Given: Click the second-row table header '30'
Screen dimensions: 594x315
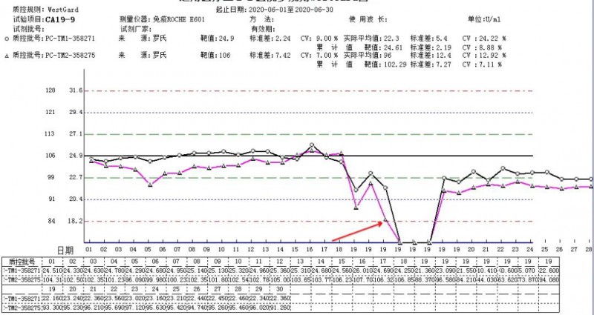Looking at the screenshot, I should [x=280, y=289].
